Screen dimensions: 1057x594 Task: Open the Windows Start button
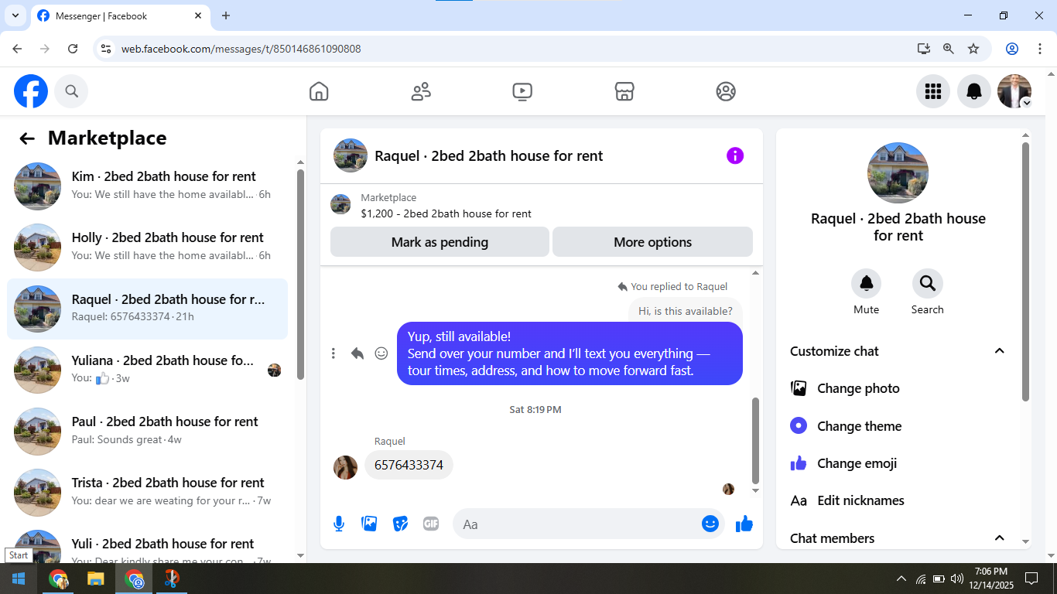[19, 579]
